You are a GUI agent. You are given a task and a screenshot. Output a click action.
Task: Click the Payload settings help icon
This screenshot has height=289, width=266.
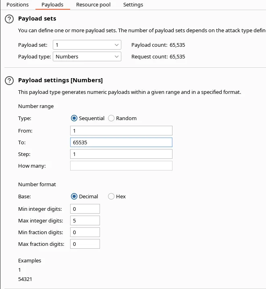(x=9, y=81)
